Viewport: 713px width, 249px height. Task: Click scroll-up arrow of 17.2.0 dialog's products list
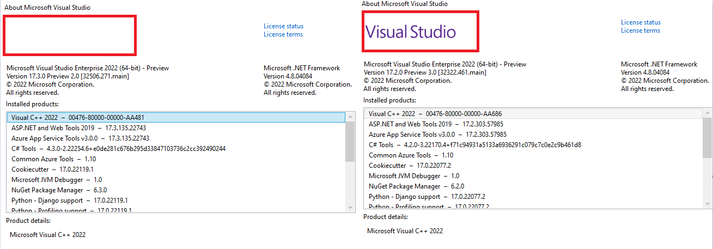pos(707,113)
